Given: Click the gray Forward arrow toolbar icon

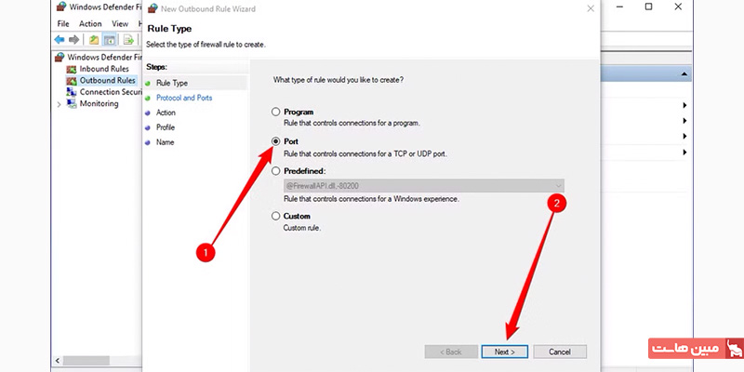Looking at the screenshot, I should [x=73, y=40].
